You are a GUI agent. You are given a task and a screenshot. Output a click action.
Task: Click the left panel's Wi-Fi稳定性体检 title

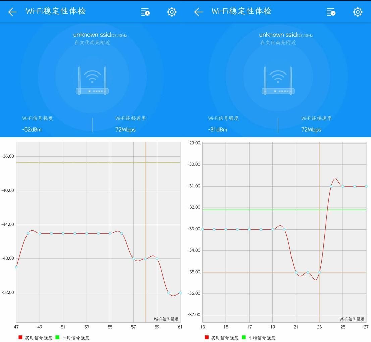(x=56, y=11)
